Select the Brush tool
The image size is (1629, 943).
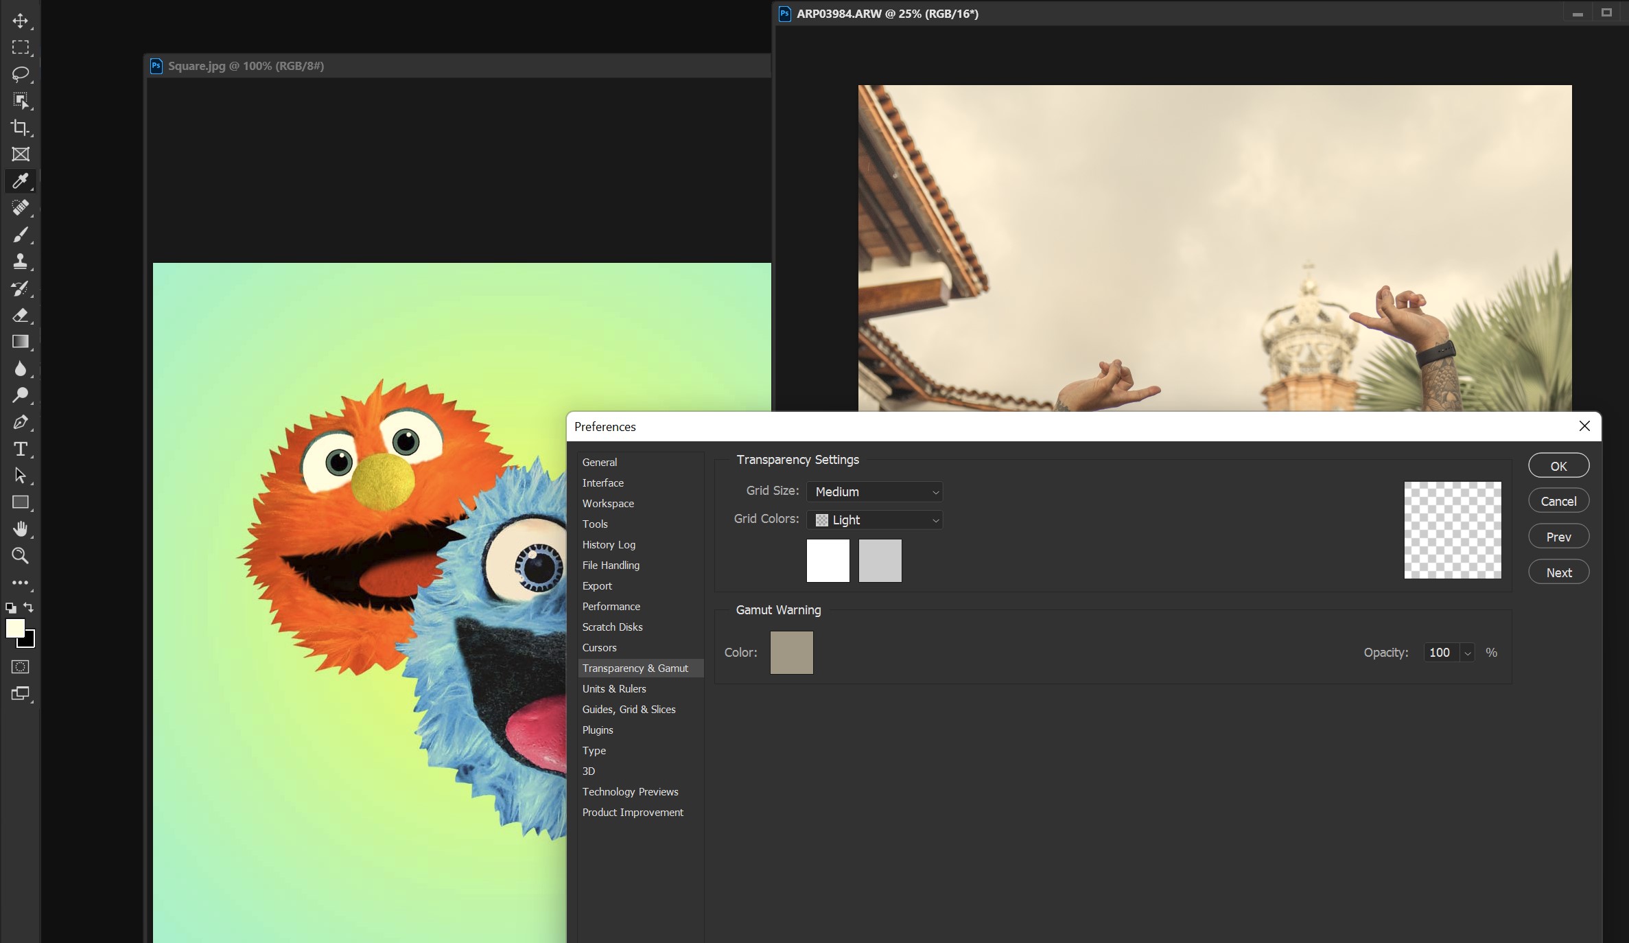pyautogui.click(x=20, y=235)
